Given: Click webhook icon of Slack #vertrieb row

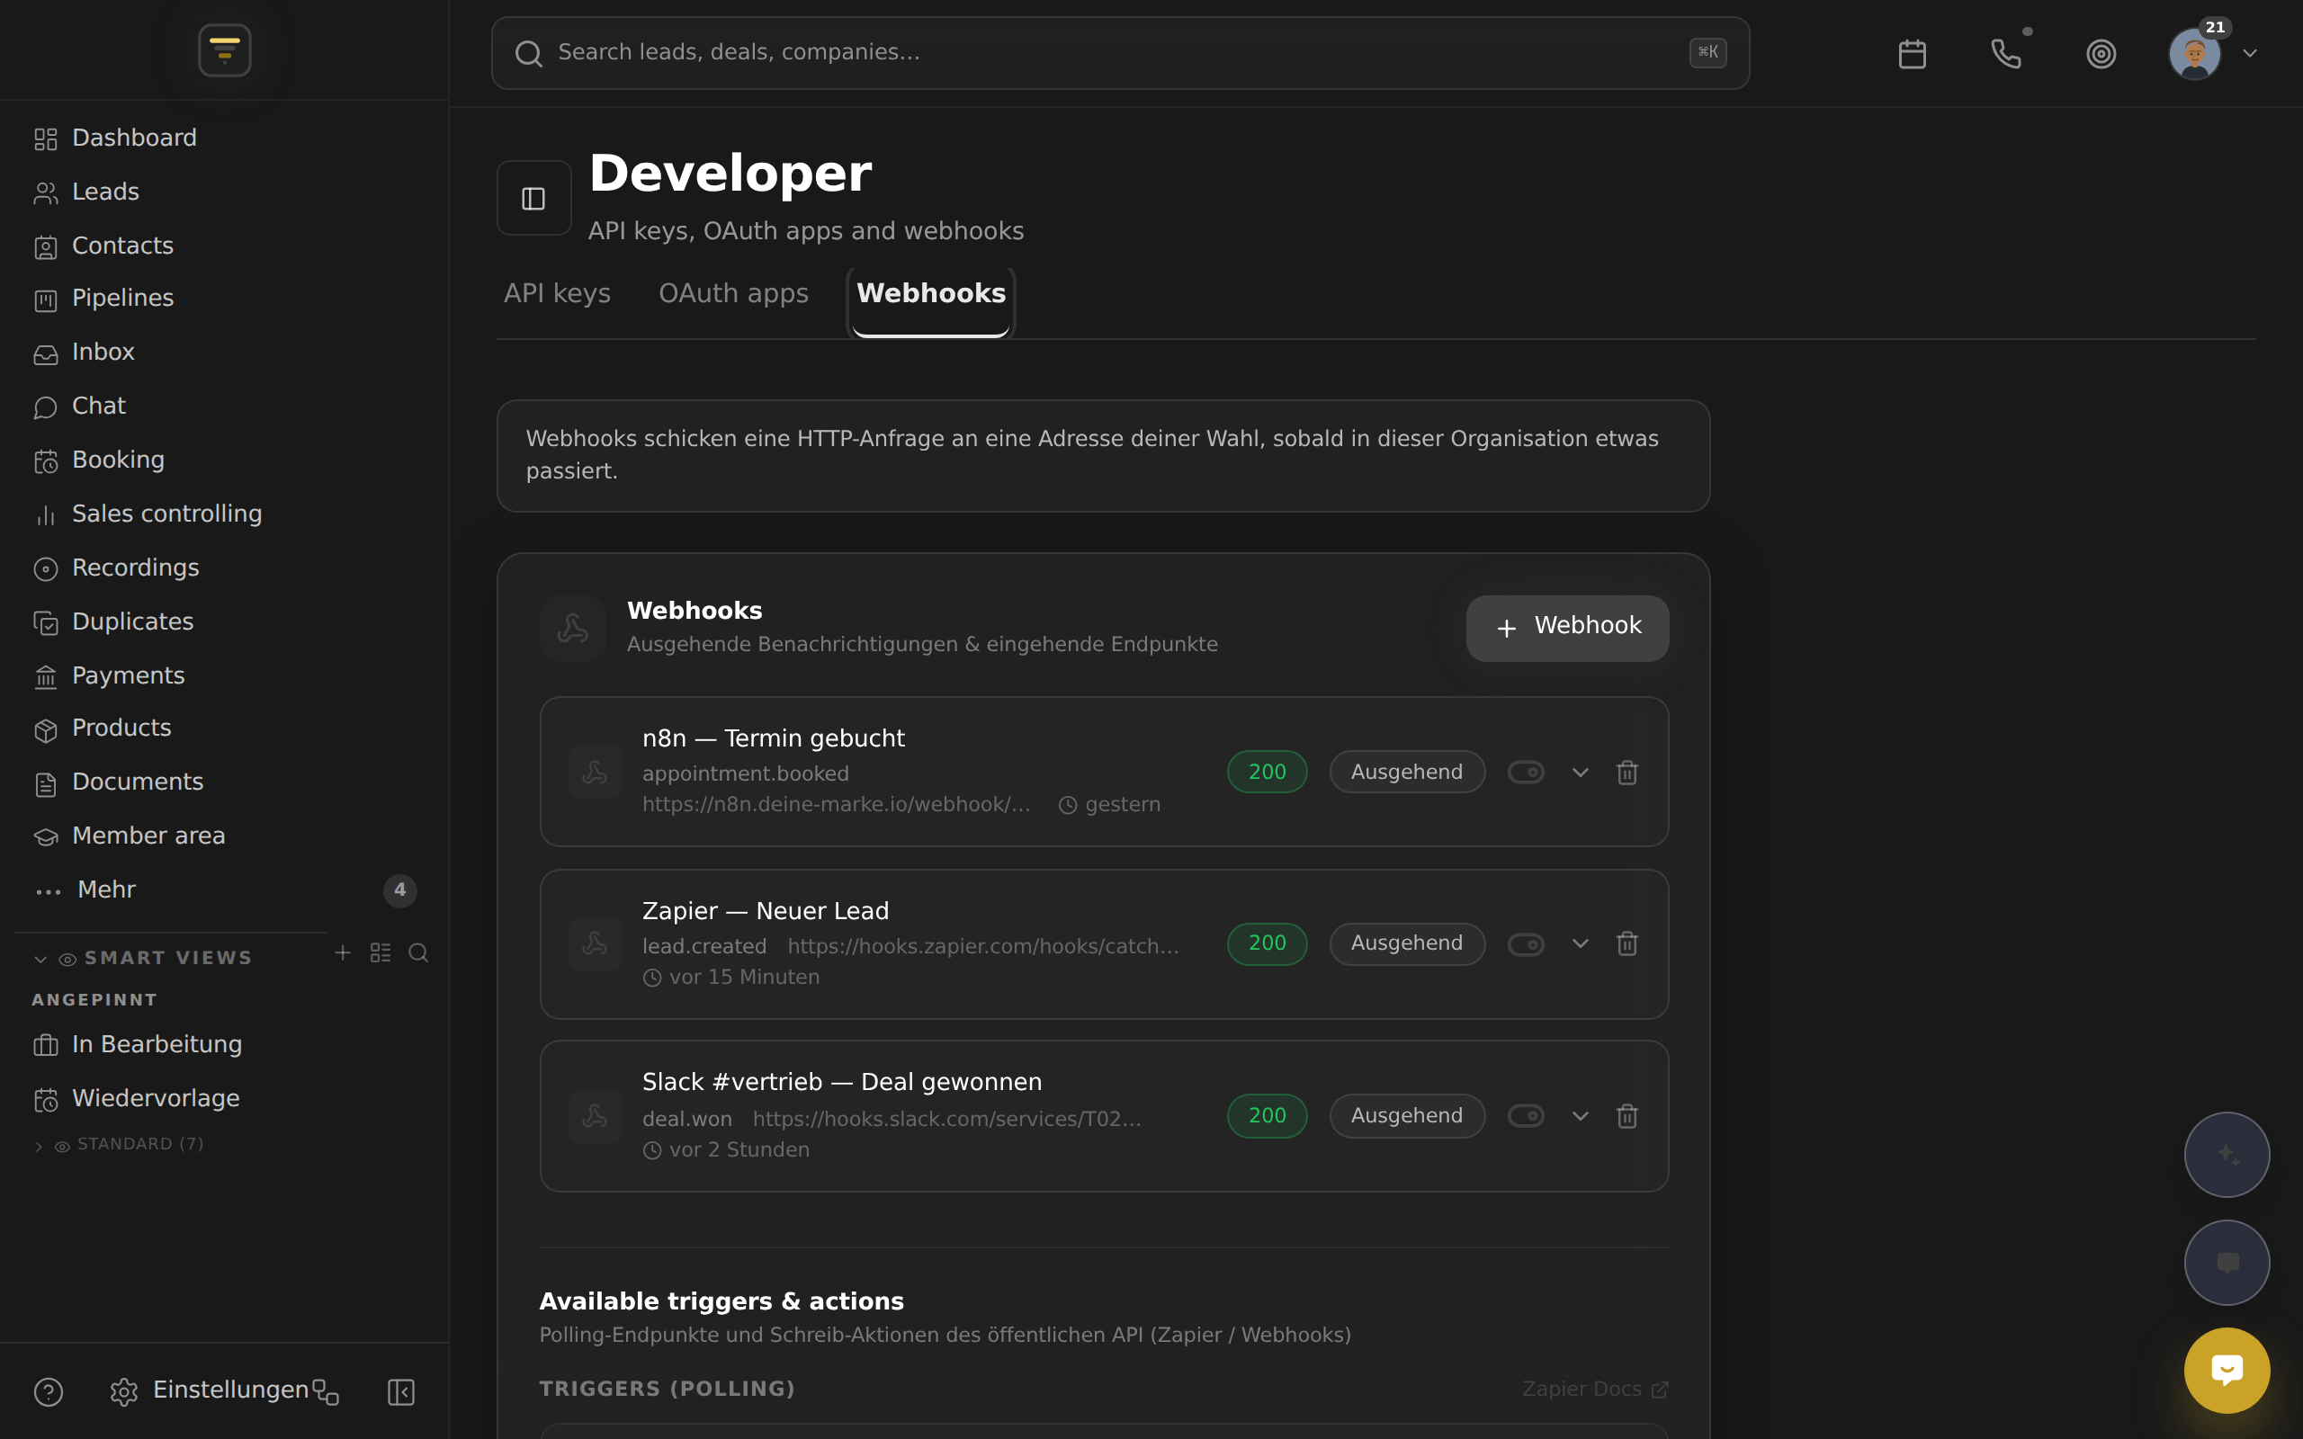Looking at the screenshot, I should coord(595,1116).
